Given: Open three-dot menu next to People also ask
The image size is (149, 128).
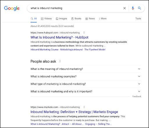Looking at the screenshot, I should pos(60,61).
